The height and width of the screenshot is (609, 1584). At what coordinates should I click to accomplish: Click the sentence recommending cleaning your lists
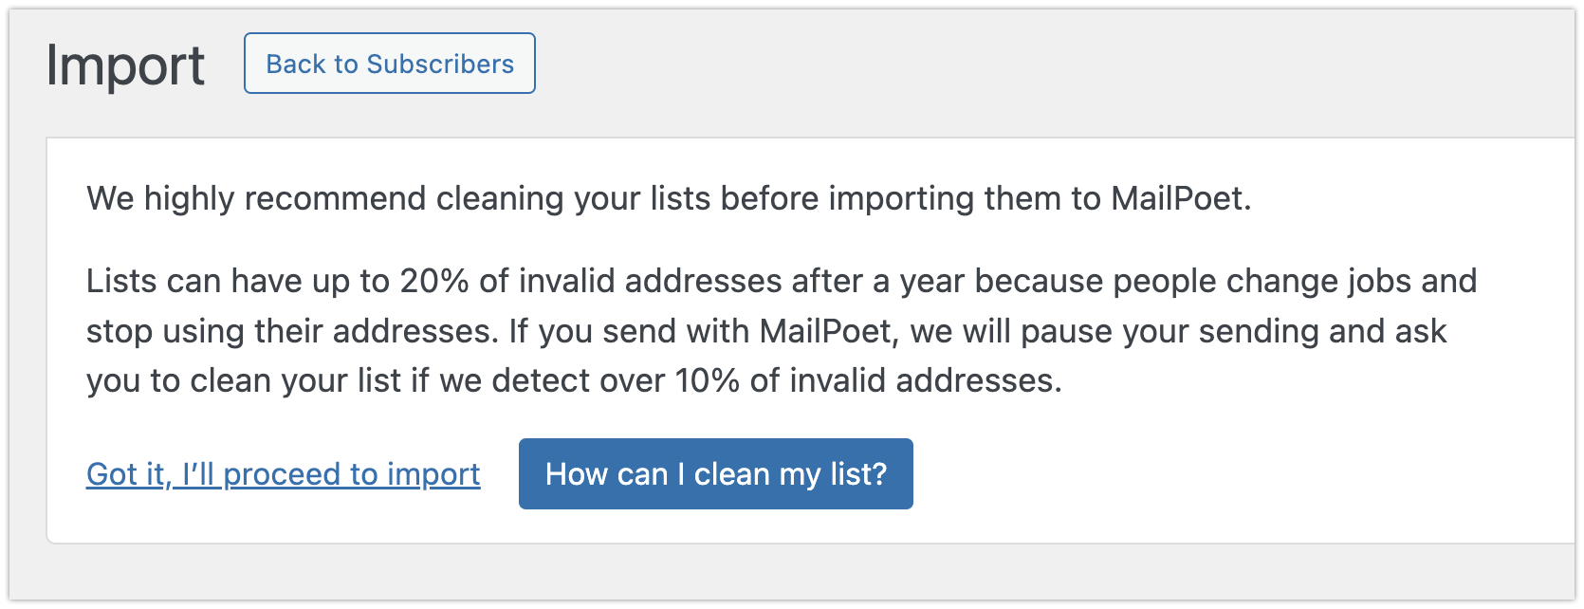point(669,198)
